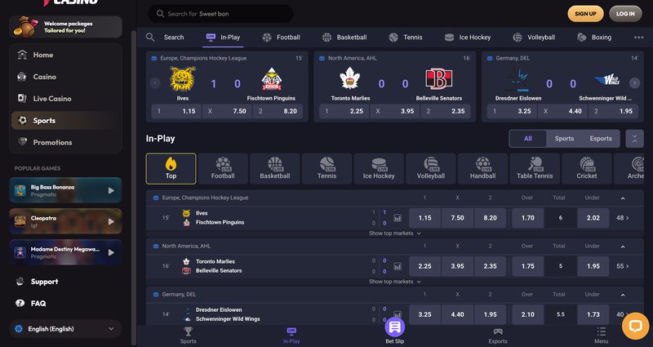
Task: Switch filter to Esports
Action: click(x=601, y=139)
